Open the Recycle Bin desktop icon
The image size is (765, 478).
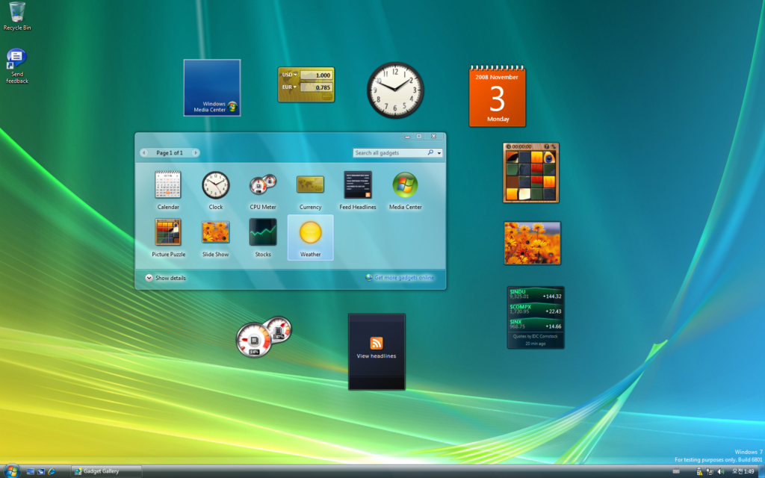(17, 16)
